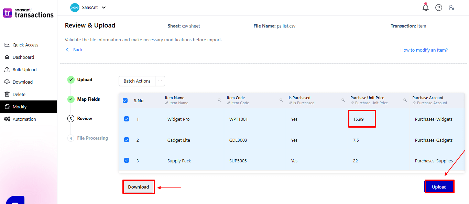
Task: Click search icon in Item Name column
Action: pos(219,100)
